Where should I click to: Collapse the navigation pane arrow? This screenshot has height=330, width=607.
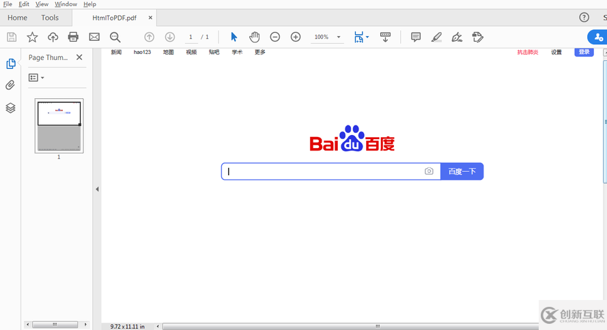coord(97,190)
